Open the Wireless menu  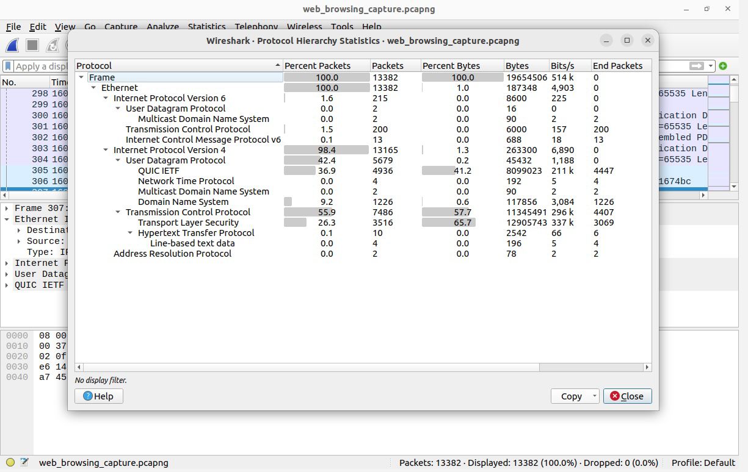pos(304,27)
